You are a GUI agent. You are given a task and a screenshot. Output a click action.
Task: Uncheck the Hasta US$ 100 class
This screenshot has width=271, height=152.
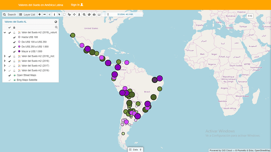coord(14,37)
